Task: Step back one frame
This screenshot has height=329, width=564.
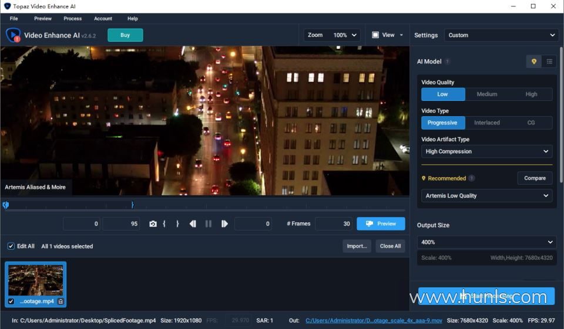Action: click(193, 224)
